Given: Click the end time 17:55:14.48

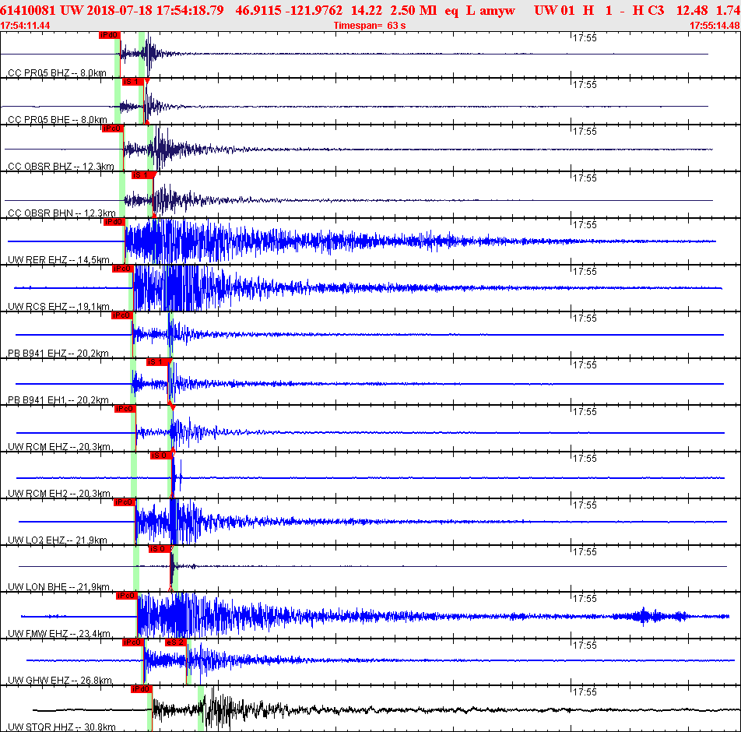Looking at the screenshot, I should [715, 26].
